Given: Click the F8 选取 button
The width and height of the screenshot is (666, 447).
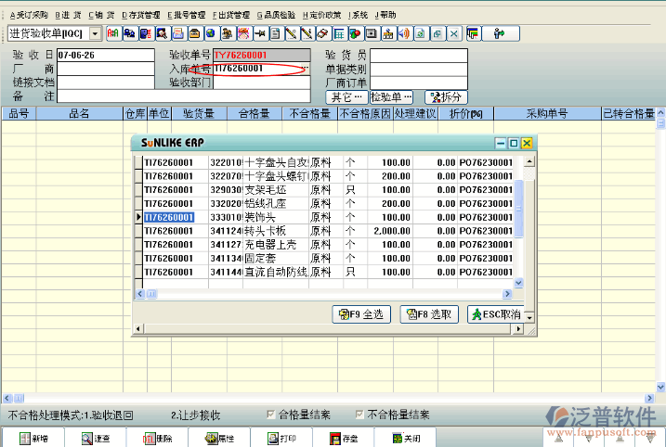Looking at the screenshot, I should click(429, 314).
